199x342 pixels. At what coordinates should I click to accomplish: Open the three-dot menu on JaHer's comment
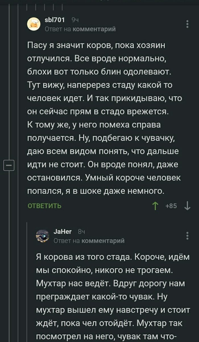coord(187,236)
